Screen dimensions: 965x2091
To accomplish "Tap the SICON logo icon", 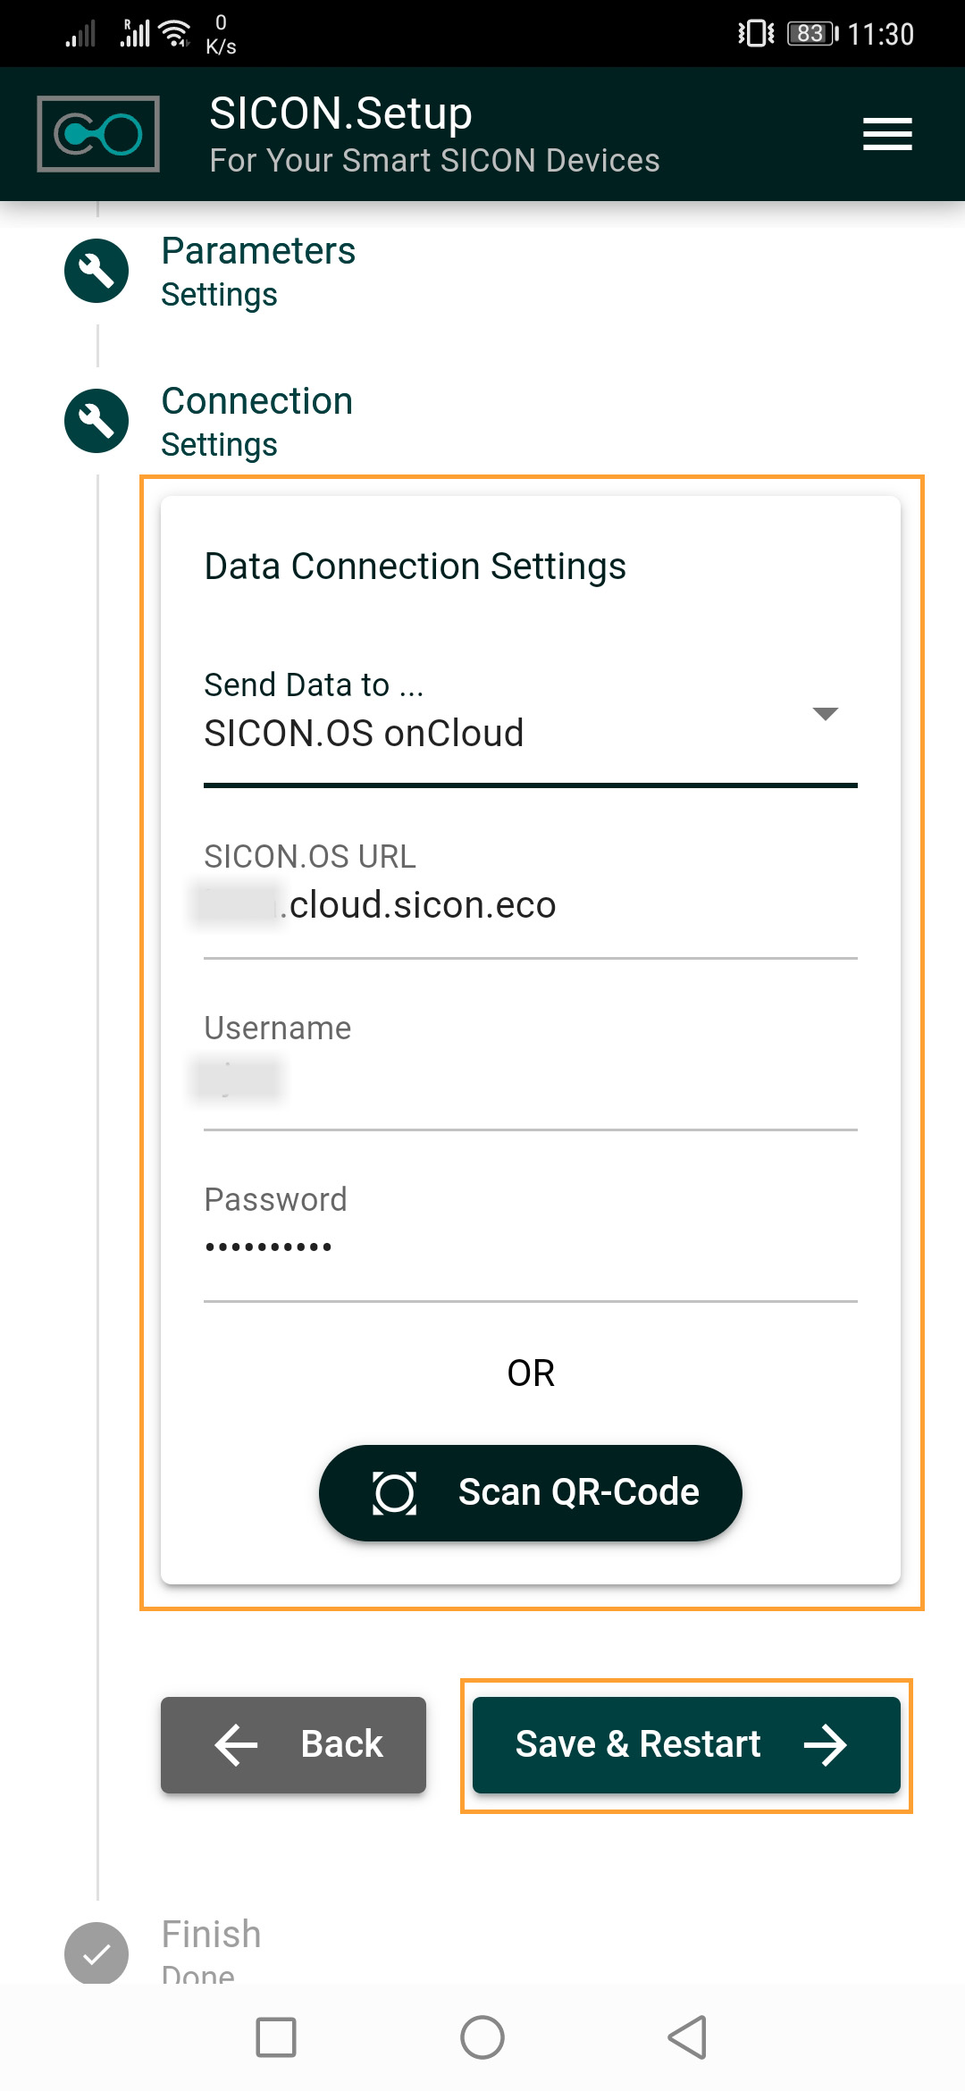I will click(x=98, y=134).
